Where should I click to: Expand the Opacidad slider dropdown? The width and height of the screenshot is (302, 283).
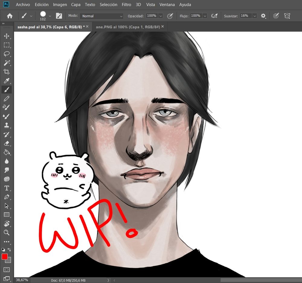point(161,16)
